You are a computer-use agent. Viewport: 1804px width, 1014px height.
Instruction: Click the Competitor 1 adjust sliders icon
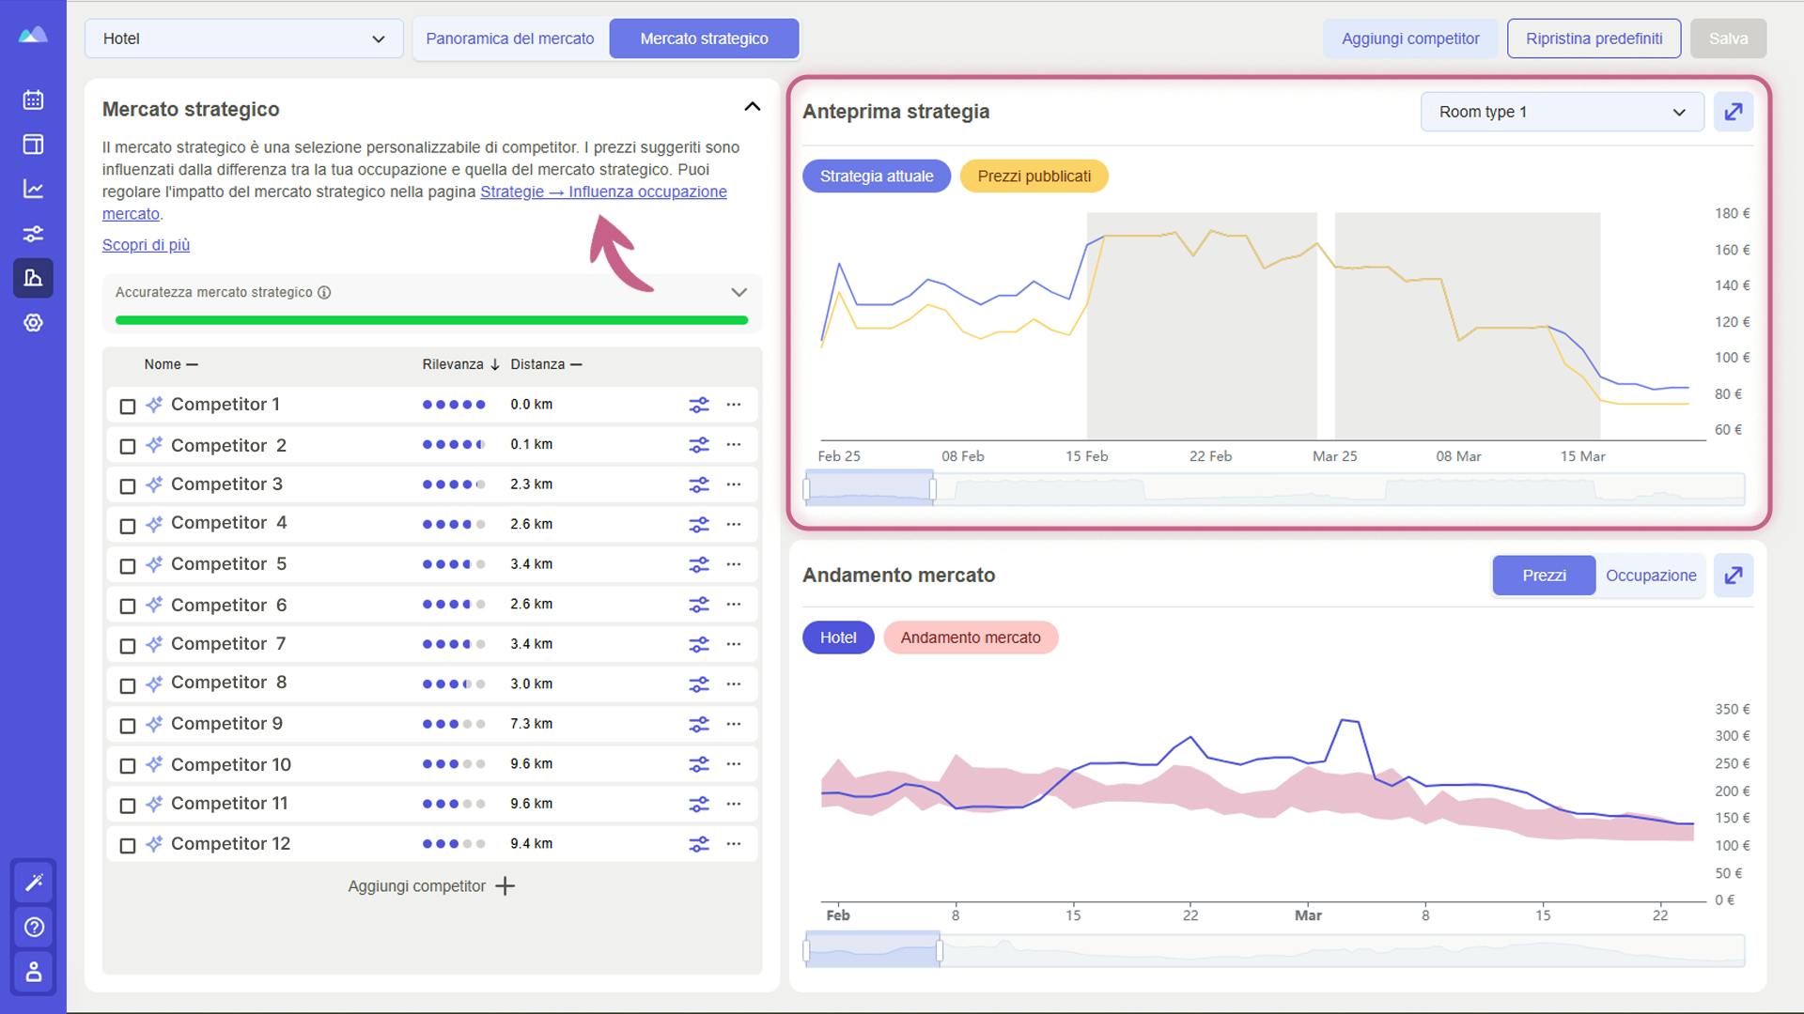pyautogui.click(x=699, y=404)
